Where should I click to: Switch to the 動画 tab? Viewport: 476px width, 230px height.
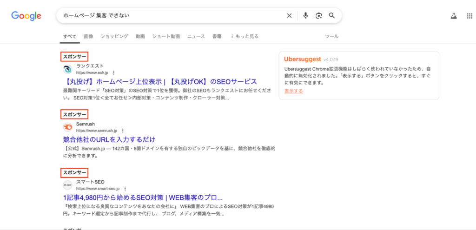pos(140,36)
